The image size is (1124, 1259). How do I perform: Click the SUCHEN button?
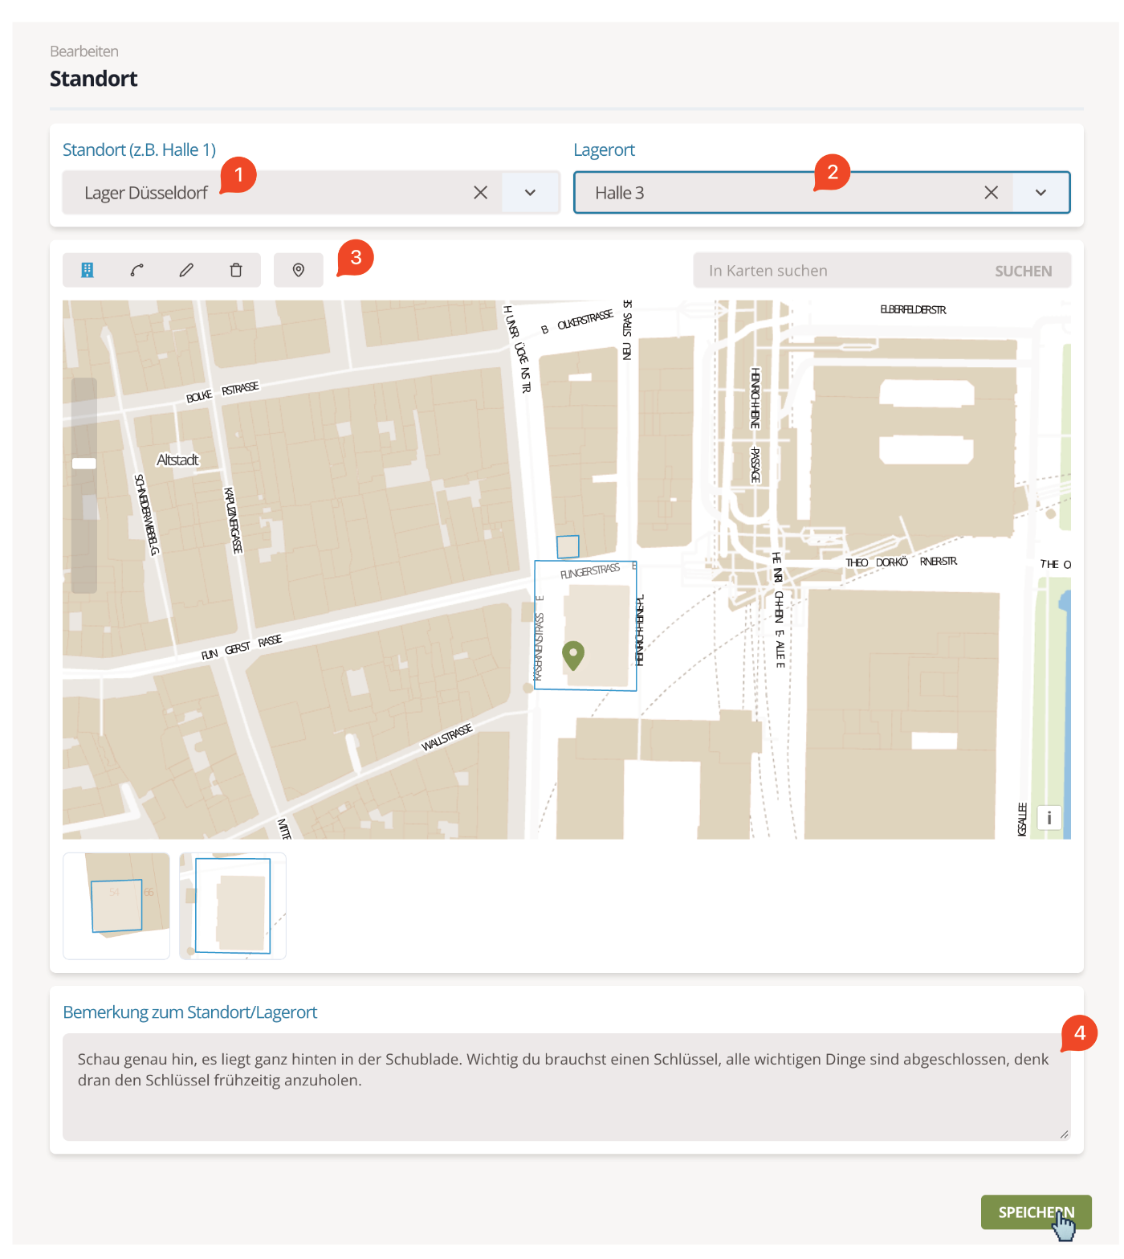[x=1023, y=270]
